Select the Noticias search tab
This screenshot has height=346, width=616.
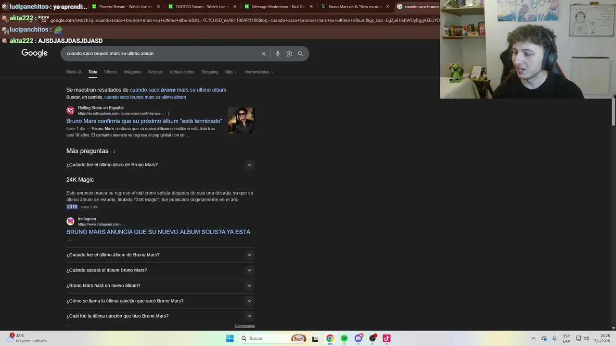tap(155, 72)
